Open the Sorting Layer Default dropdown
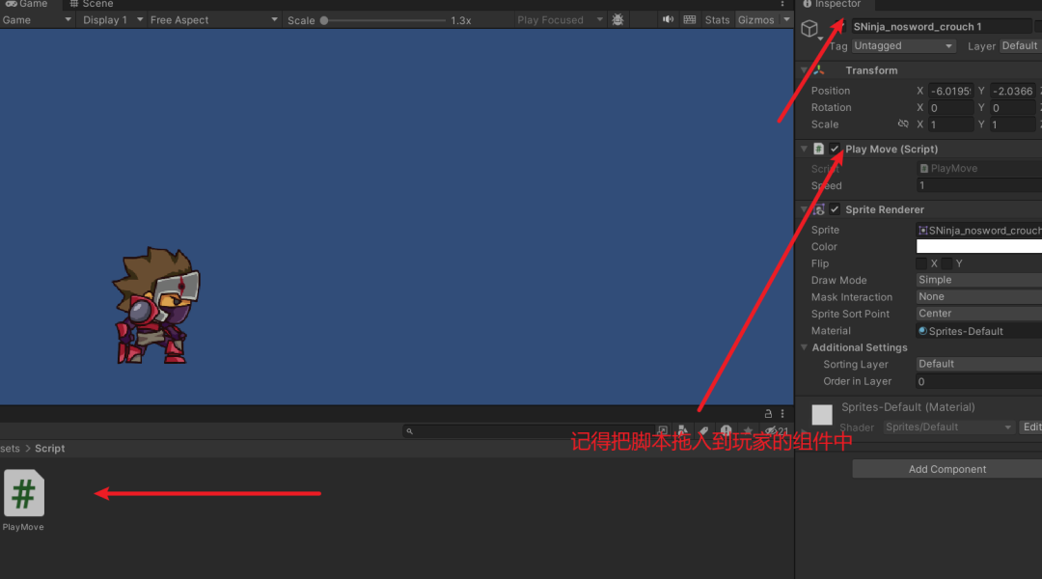The width and height of the screenshot is (1042, 579). (x=979, y=364)
